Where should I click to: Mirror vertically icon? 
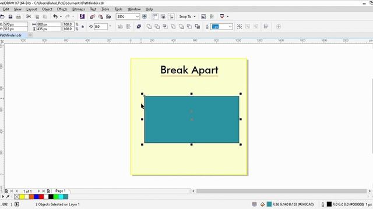[x=128, y=27]
